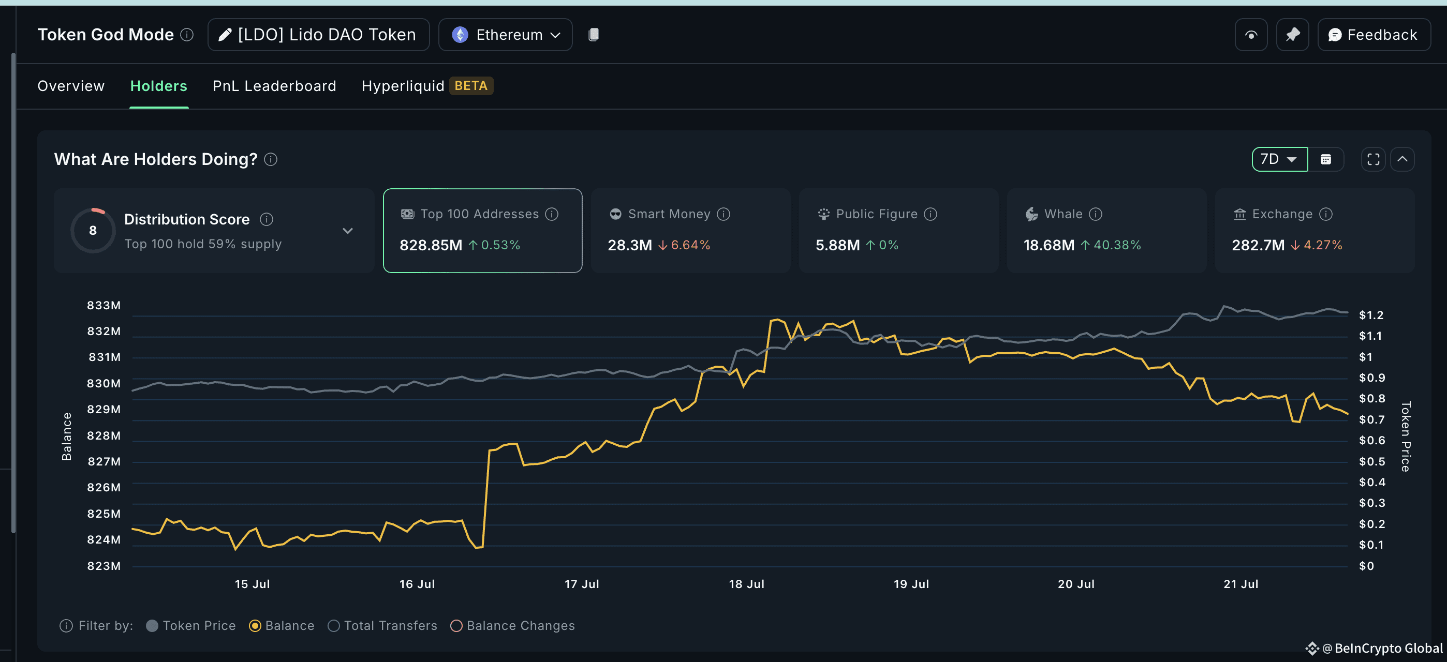Viewport: 1447px width, 662px height.
Task: Click the Public Figure category icon
Action: coord(823,215)
